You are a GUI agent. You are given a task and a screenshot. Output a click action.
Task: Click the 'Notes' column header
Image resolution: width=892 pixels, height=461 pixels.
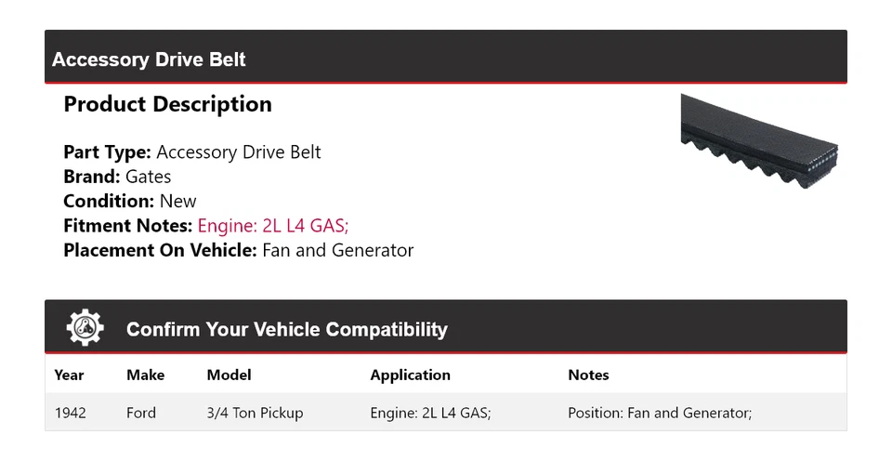tap(588, 375)
